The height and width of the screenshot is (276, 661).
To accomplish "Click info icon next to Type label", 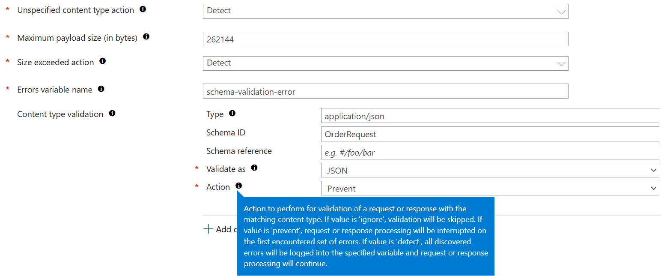I will 232,113.
